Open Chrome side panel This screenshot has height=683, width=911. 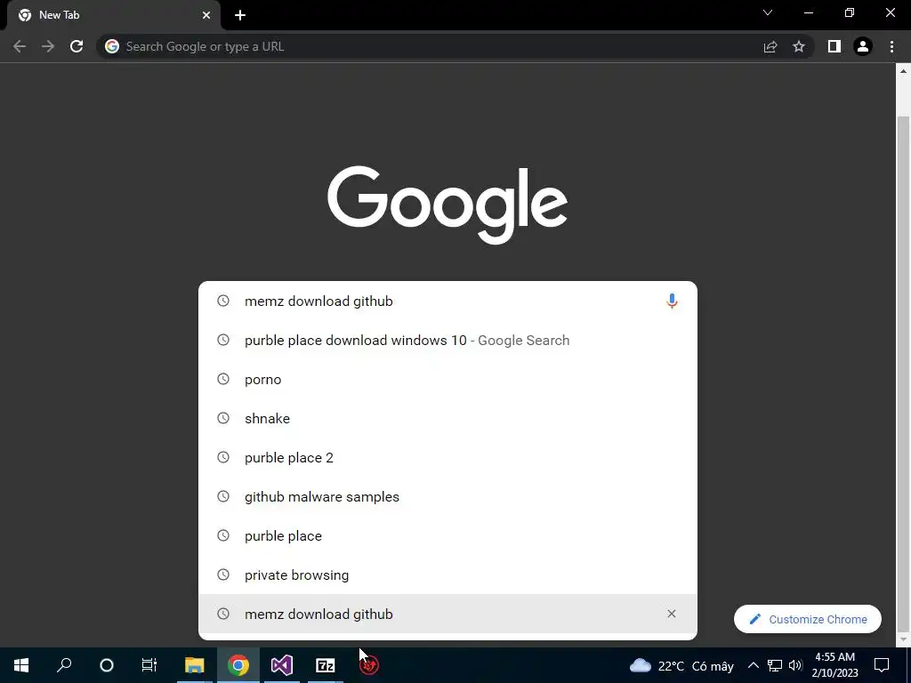click(834, 46)
